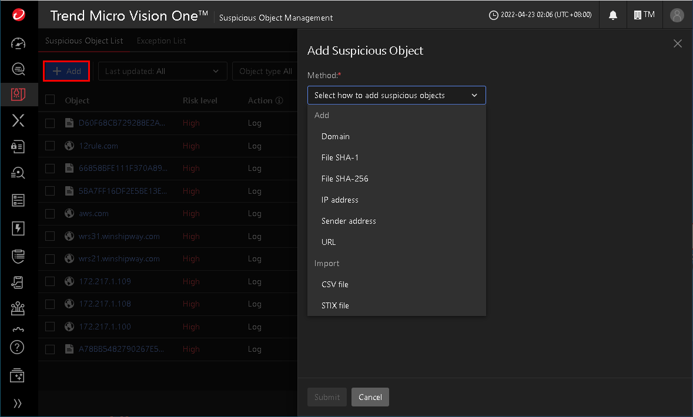
Task: Select the aws.com row checkbox
Action: point(50,214)
